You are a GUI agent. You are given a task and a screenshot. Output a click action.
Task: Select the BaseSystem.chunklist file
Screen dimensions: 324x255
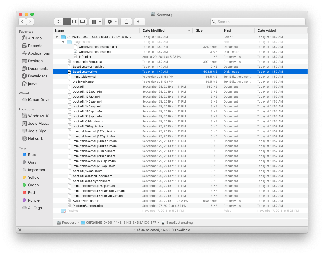pyautogui.click(x=180, y=67)
